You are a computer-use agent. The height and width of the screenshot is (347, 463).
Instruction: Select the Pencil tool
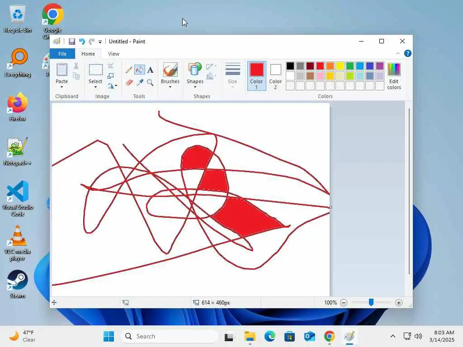click(x=129, y=70)
